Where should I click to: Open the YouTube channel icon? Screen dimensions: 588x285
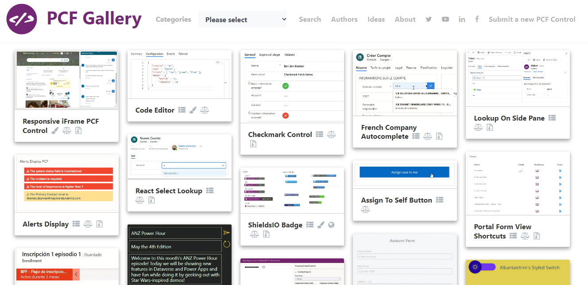[445, 19]
